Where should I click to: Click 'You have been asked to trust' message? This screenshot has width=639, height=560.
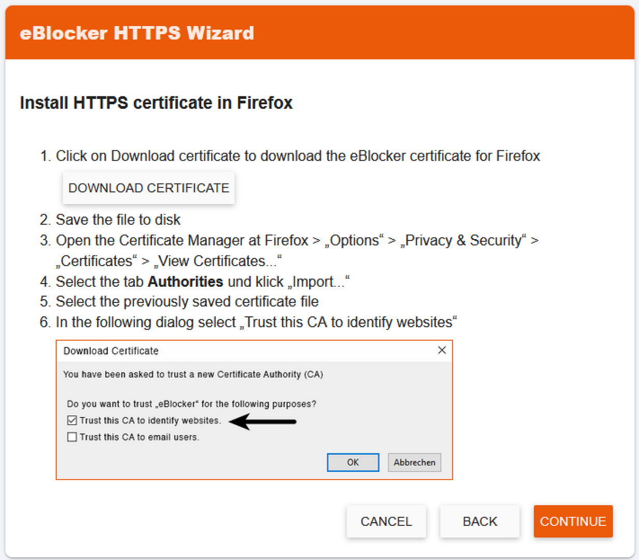(193, 374)
